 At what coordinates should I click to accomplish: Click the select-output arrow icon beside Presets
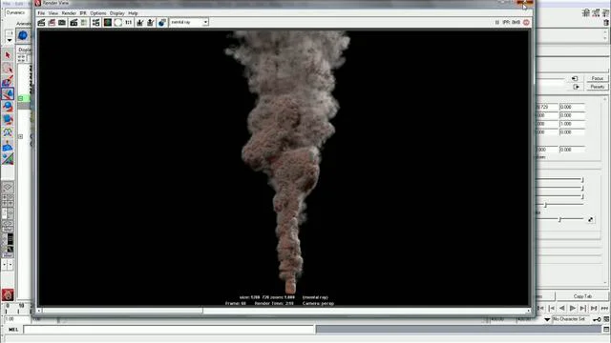click(576, 87)
